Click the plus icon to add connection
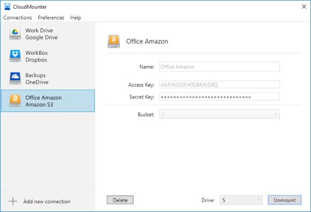The height and width of the screenshot is (212, 311). [13, 201]
